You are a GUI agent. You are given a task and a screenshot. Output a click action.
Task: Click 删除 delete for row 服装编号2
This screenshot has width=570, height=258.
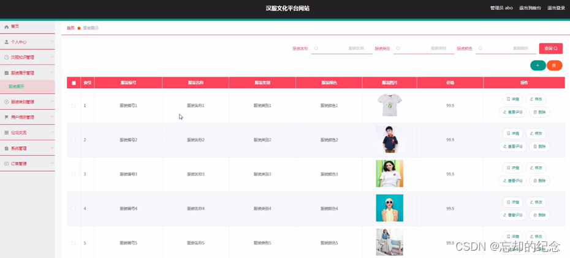pos(539,146)
